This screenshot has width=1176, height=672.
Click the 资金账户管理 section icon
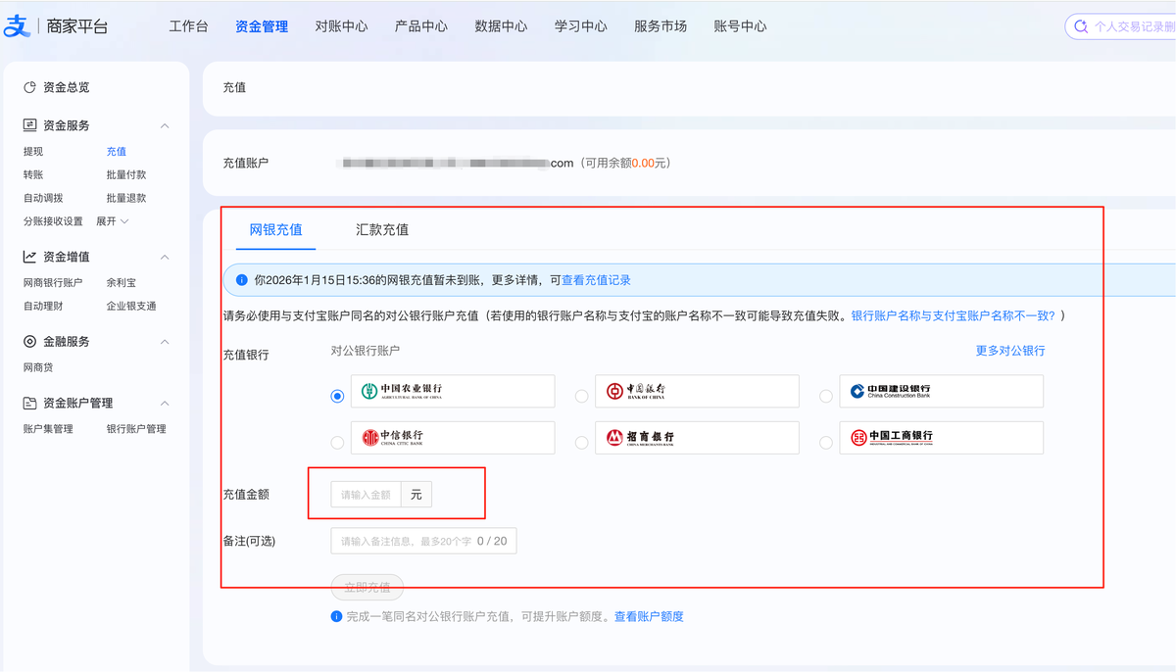coord(30,403)
